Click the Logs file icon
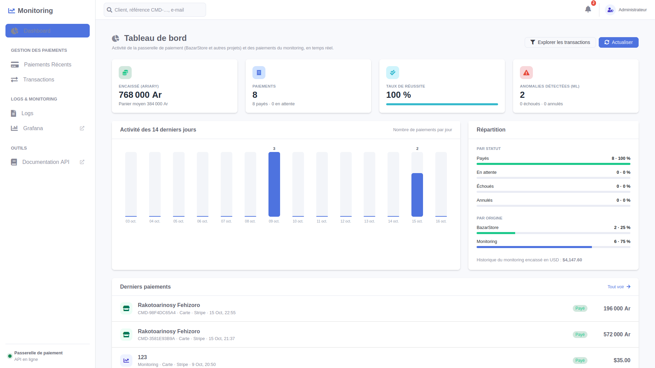 coord(13,113)
